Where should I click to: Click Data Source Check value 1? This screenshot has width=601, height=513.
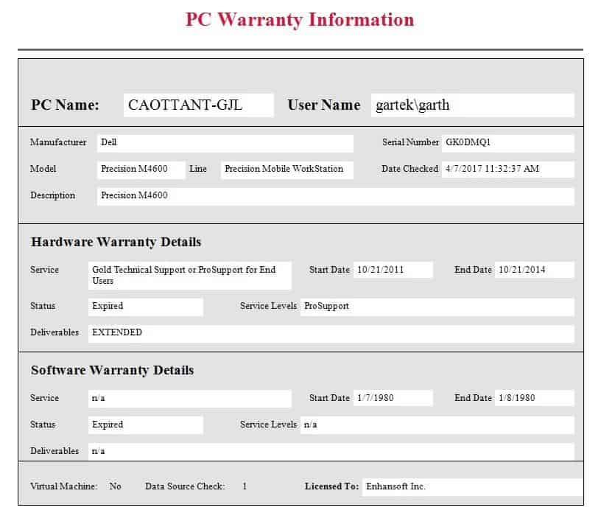[x=245, y=486]
